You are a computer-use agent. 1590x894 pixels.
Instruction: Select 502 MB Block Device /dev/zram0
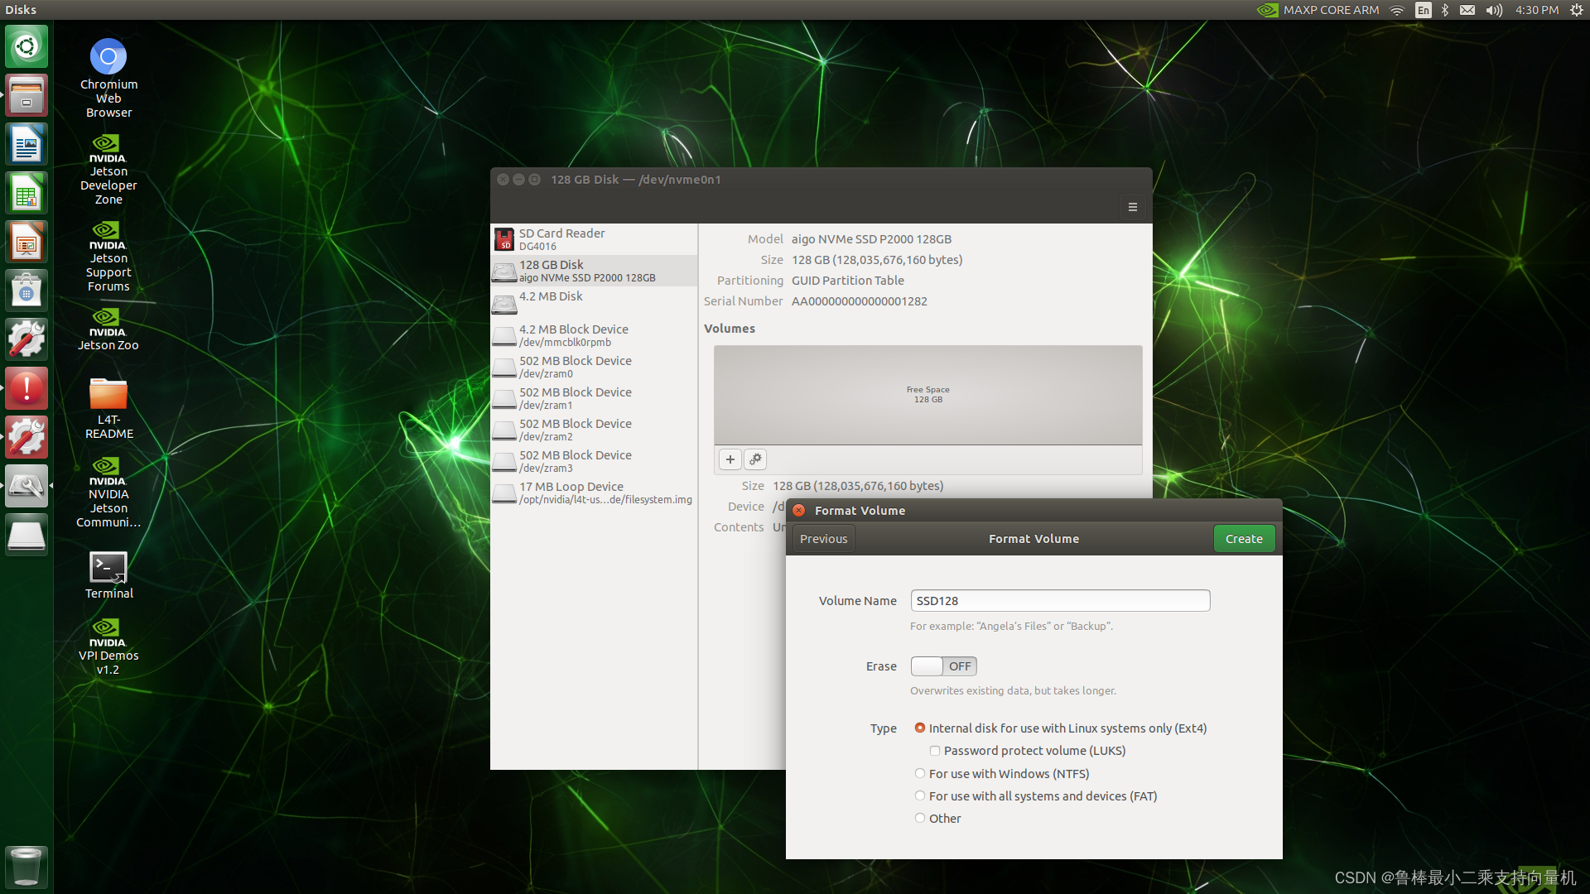pos(594,367)
